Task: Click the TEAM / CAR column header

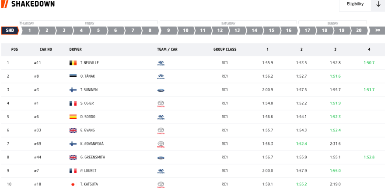Action: (x=167, y=50)
